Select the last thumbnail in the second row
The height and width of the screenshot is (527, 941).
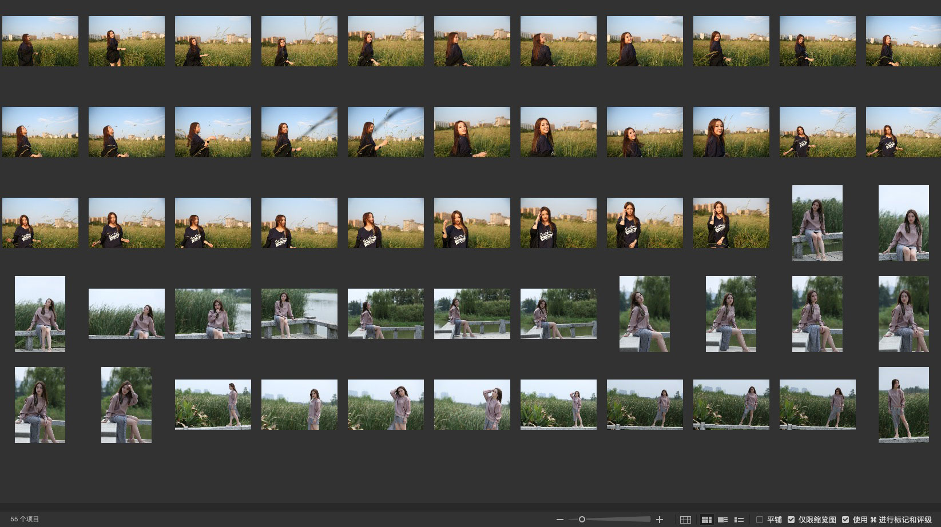(903, 132)
